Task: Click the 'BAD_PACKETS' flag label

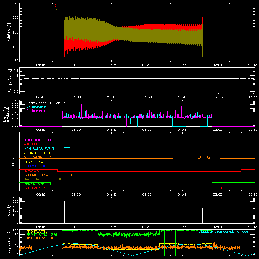Action: (35, 188)
